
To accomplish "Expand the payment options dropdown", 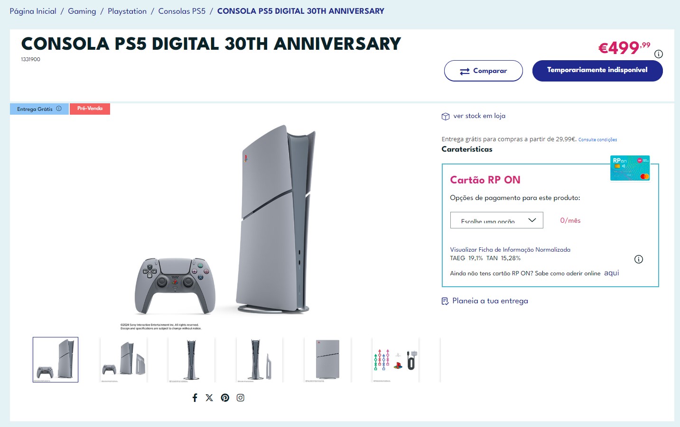I will (x=496, y=220).
